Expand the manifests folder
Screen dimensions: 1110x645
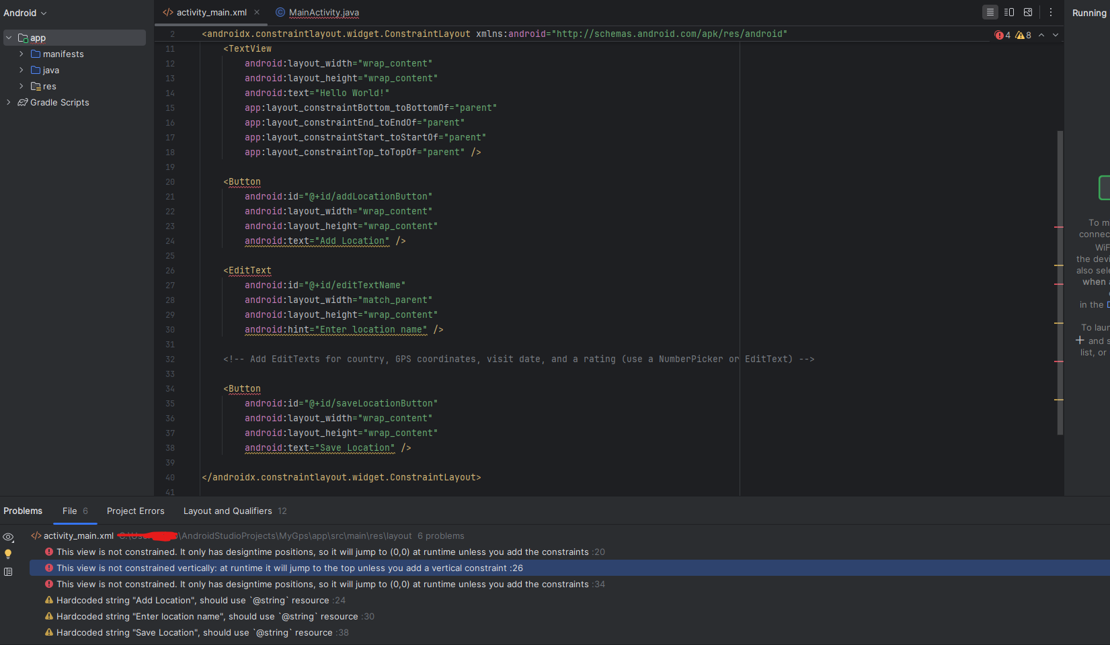tap(21, 54)
